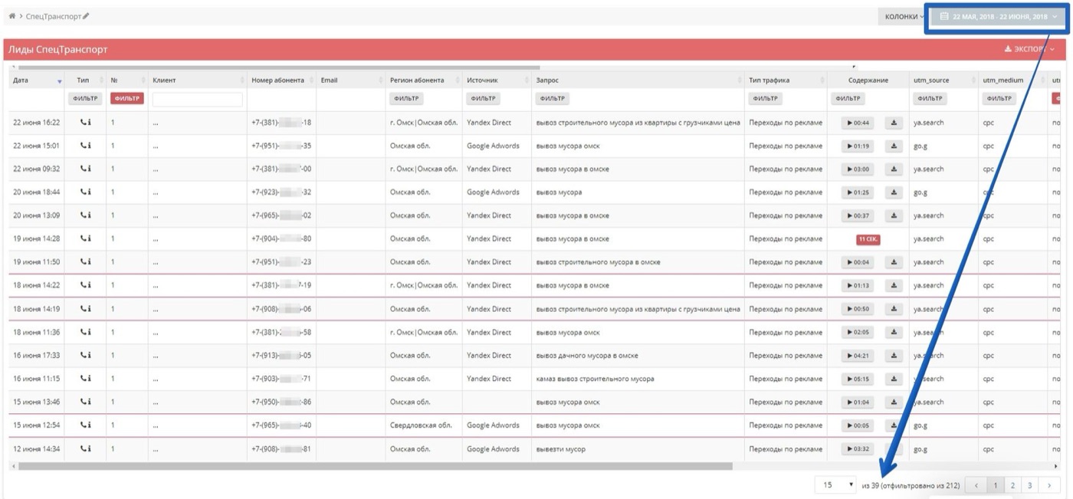Sort table by Дата column header
The image size is (1073, 499).
[x=36, y=80]
